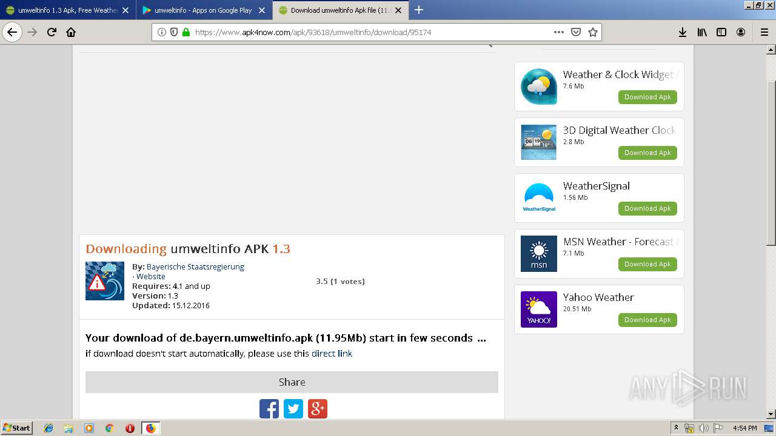The width and height of the screenshot is (776, 436).
Task: Click the Forward navigation arrow
Action: [32, 32]
